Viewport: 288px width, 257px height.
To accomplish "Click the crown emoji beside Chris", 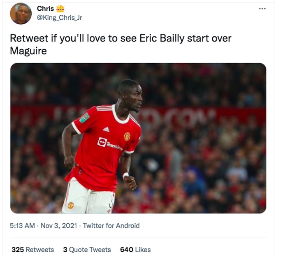I will pos(60,9).
